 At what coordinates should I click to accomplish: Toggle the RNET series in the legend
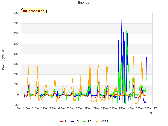(x=102, y=121)
